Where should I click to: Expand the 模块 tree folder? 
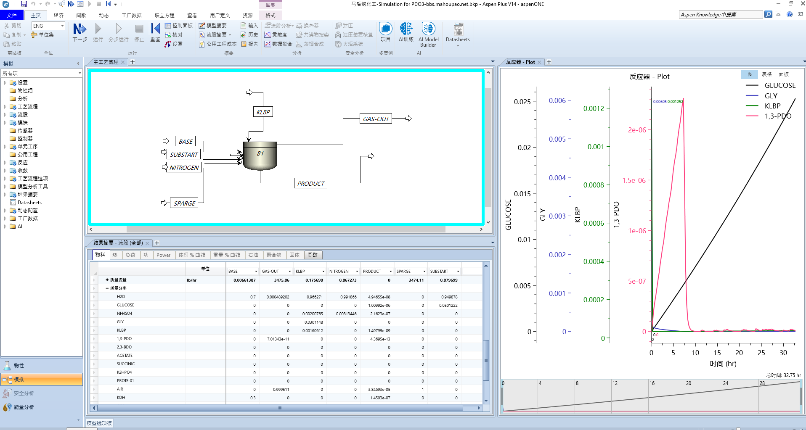pyautogui.click(x=5, y=123)
